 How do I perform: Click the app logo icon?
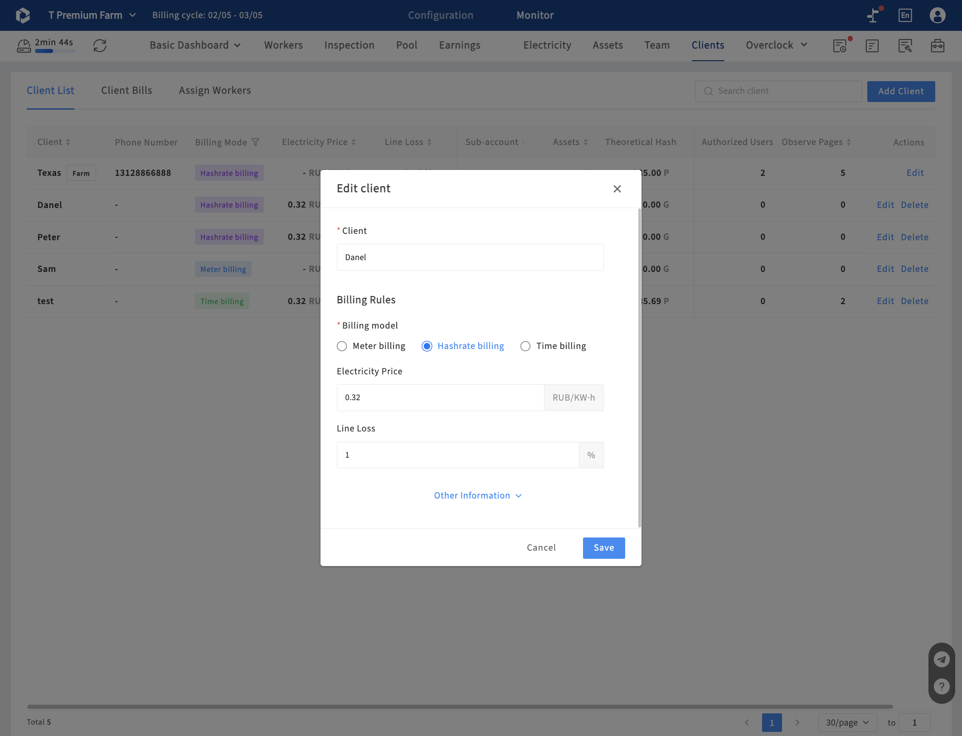click(x=23, y=15)
